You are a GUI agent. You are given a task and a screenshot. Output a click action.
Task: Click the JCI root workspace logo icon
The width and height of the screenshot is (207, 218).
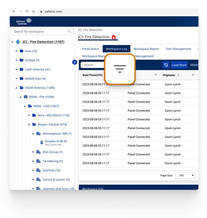tap(18, 42)
